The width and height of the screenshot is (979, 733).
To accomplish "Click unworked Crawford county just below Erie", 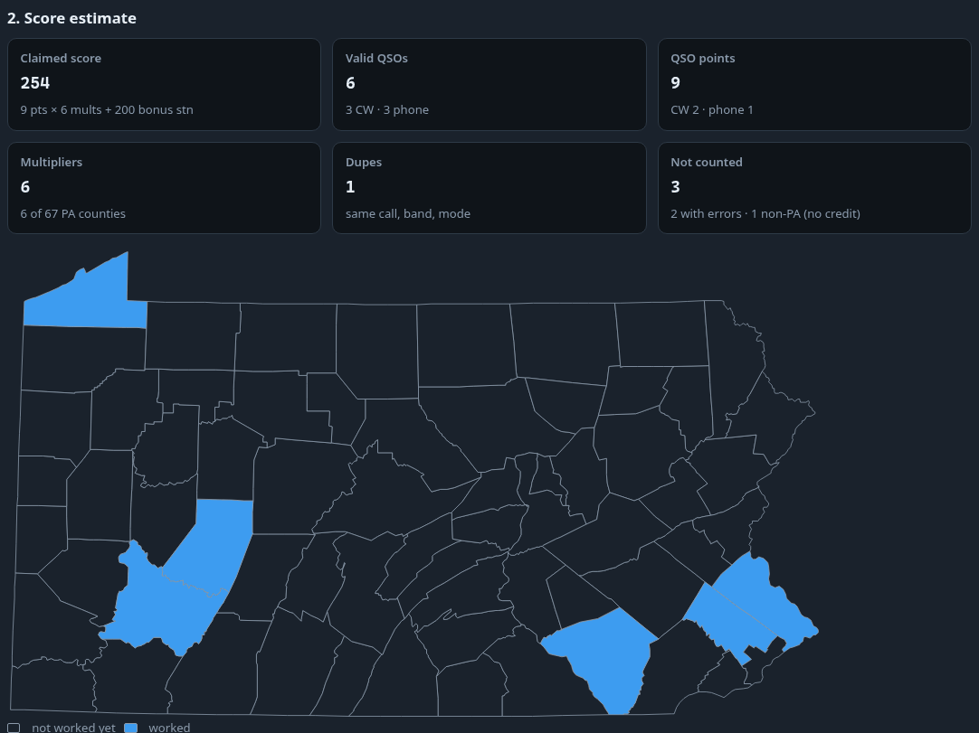I will [84, 359].
